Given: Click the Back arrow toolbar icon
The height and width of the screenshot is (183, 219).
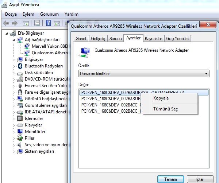Looking at the screenshot, I should click(x=6, y=23).
